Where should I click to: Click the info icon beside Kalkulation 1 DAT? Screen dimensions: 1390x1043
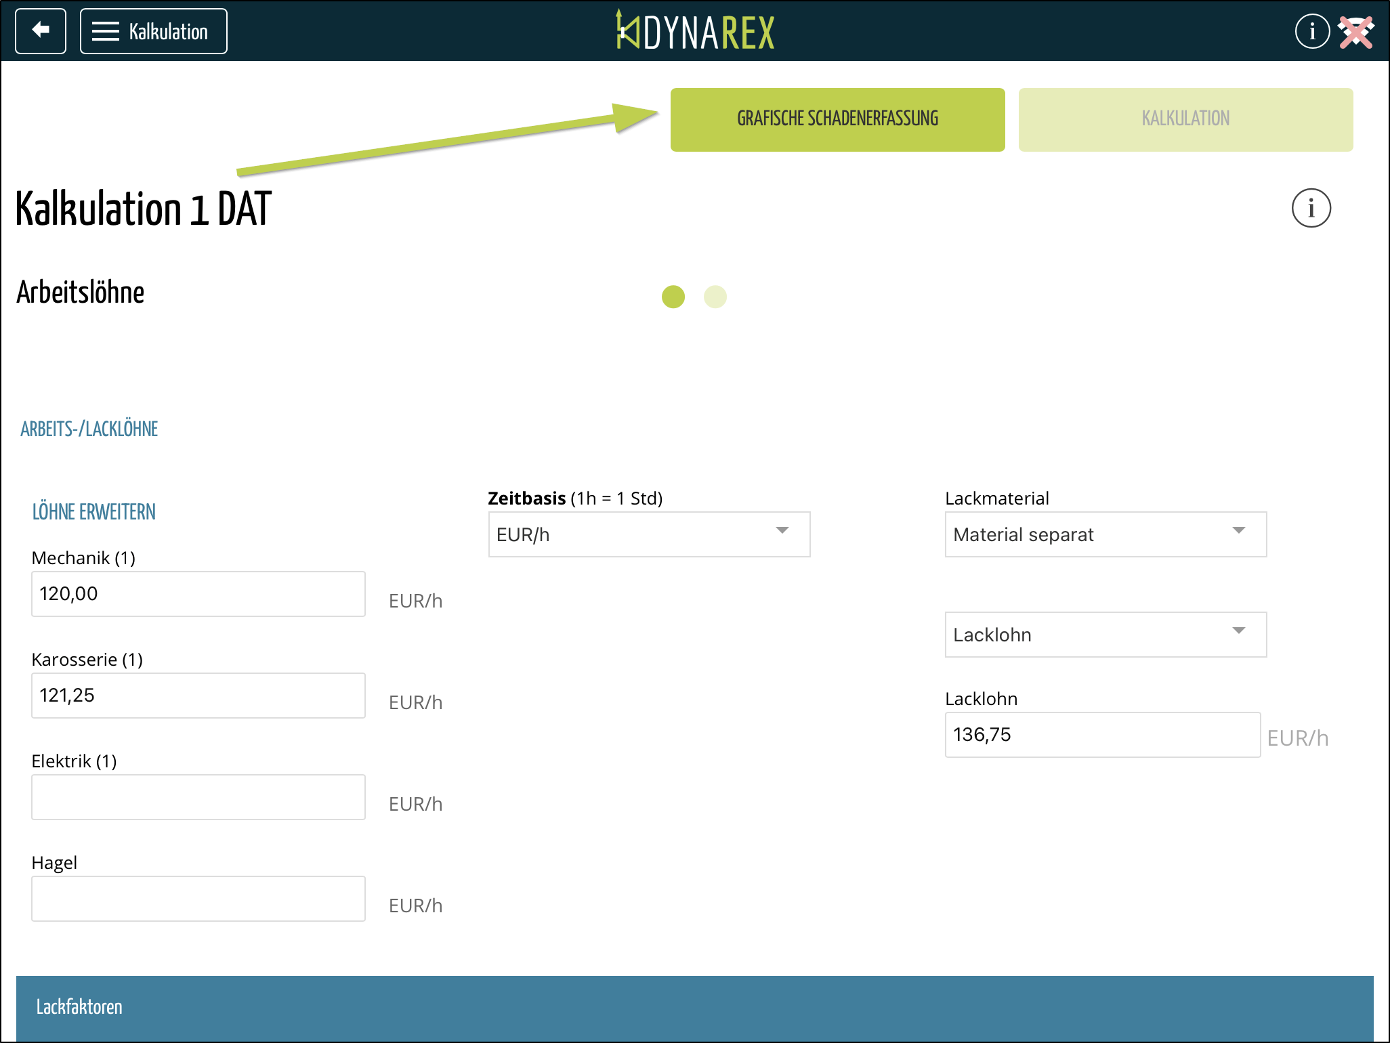(1311, 208)
